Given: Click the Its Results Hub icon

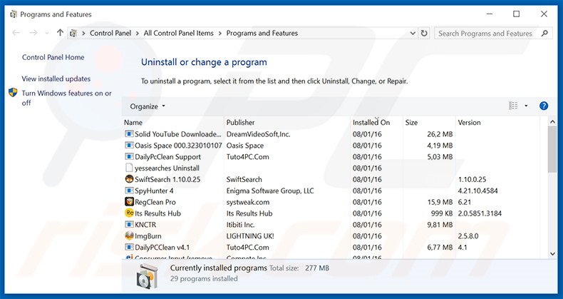Looking at the screenshot, I should click(x=129, y=213).
